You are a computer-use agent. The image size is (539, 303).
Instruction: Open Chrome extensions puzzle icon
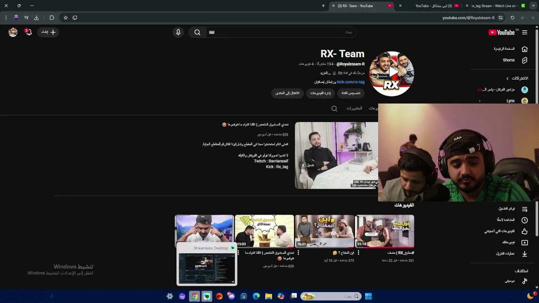[x=52, y=18]
